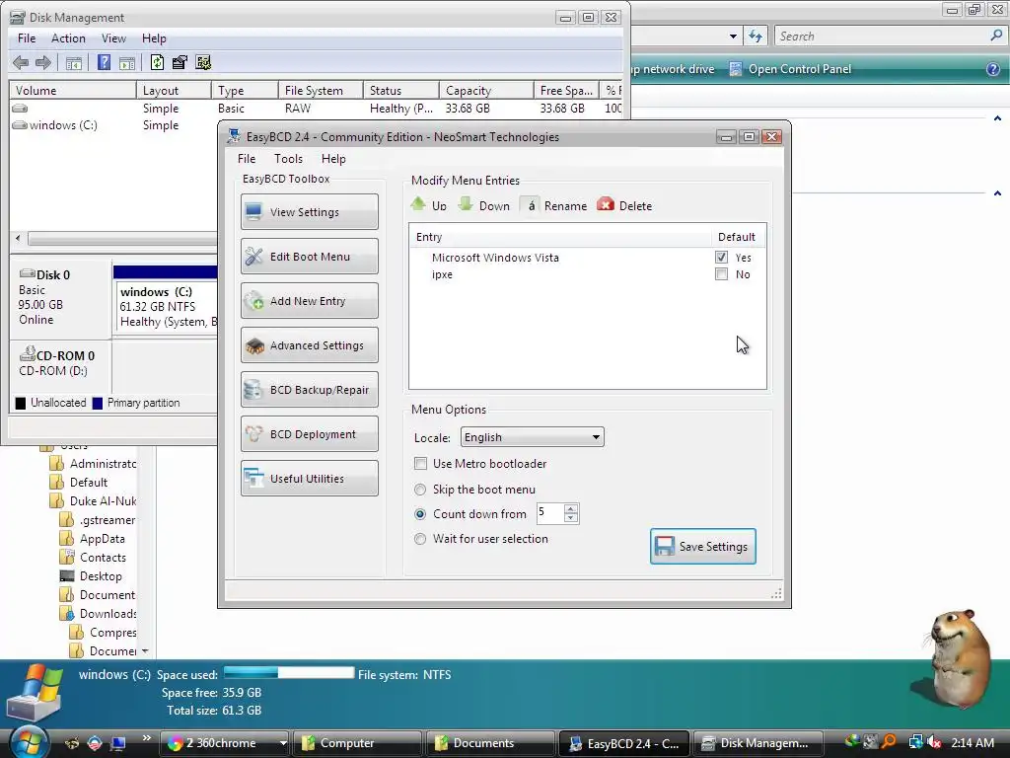The image size is (1010, 758).
Task: Open the Add New Entry section
Action: (x=309, y=301)
